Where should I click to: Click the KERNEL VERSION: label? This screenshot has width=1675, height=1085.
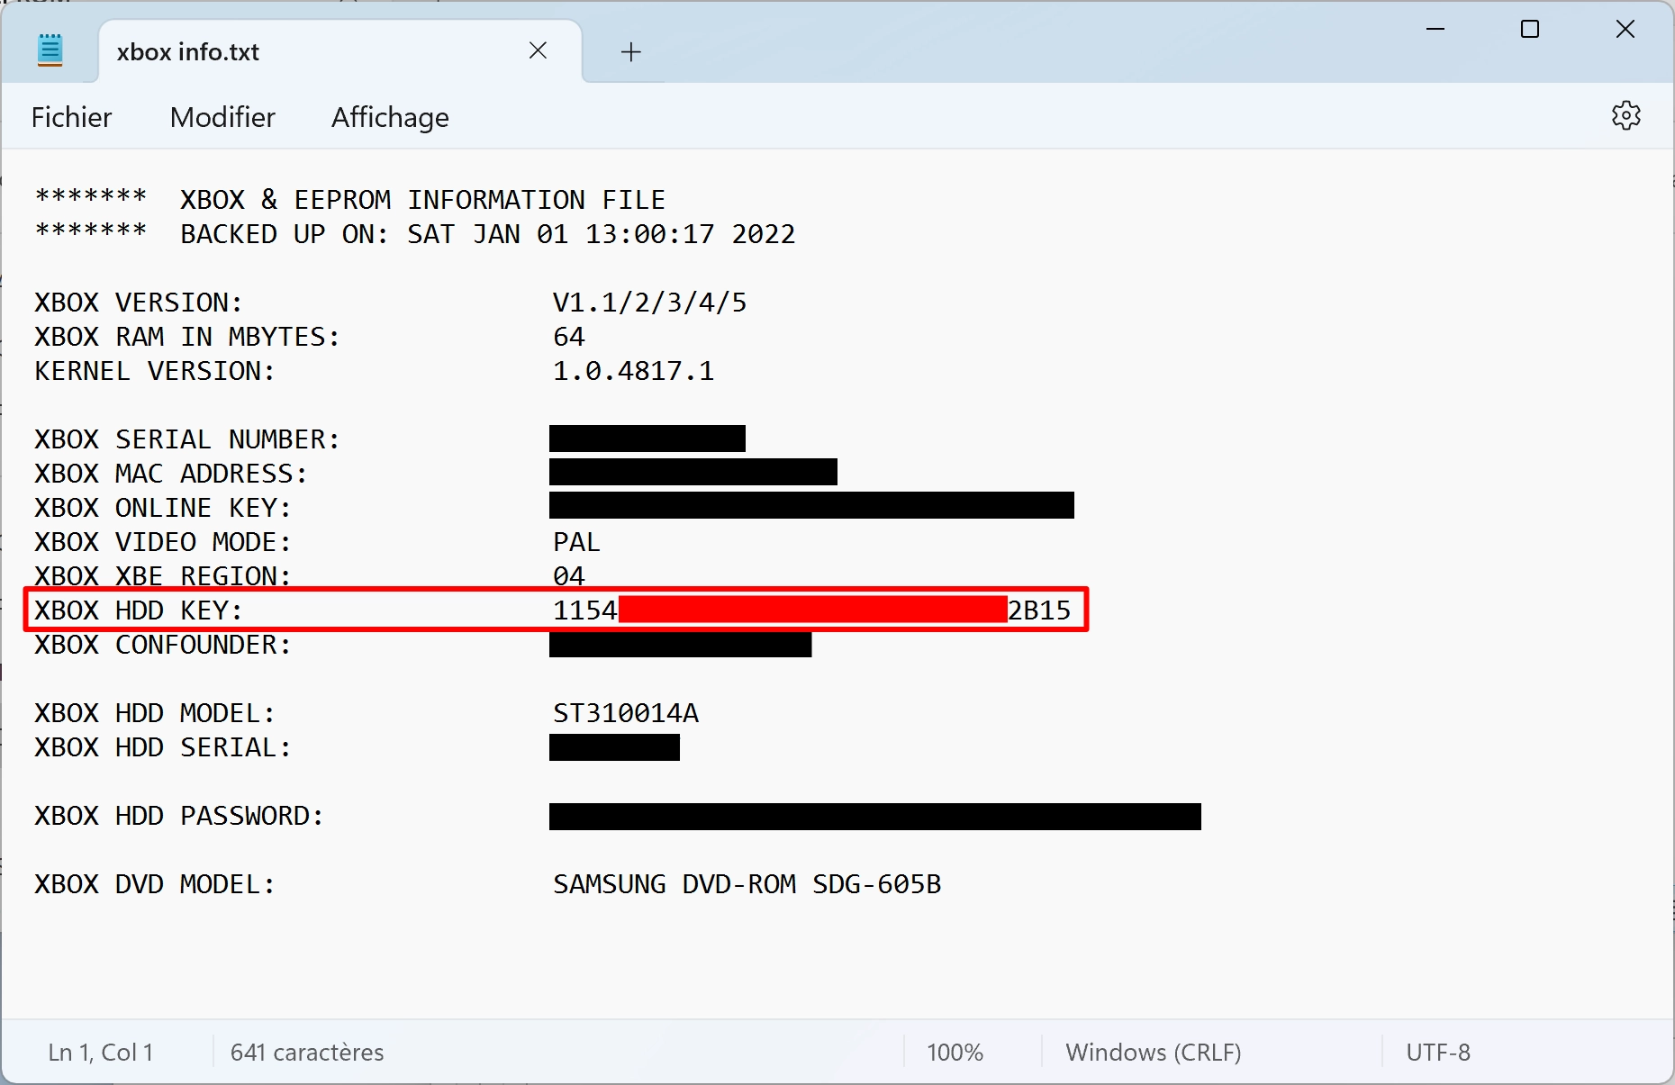pyautogui.click(x=155, y=371)
